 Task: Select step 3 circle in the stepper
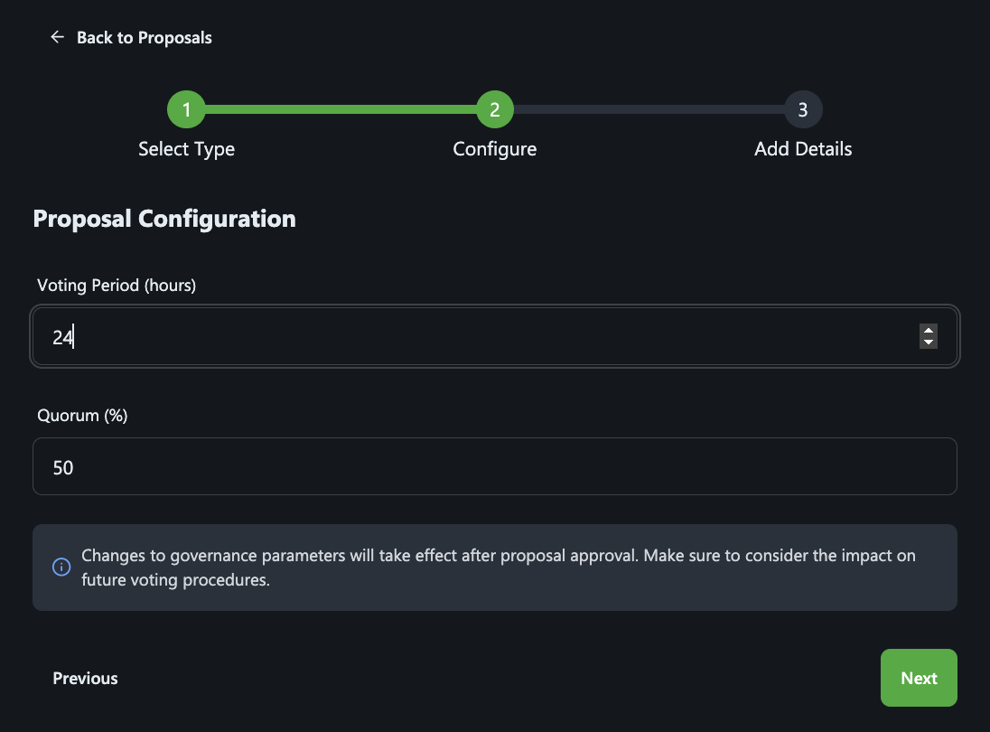[803, 110]
